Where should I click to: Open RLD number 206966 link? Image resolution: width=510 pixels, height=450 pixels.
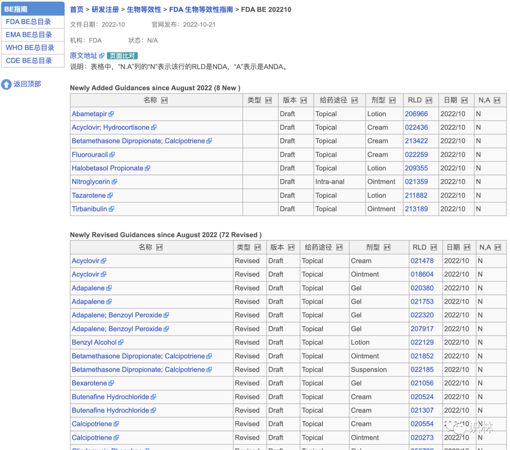click(x=416, y=114)
